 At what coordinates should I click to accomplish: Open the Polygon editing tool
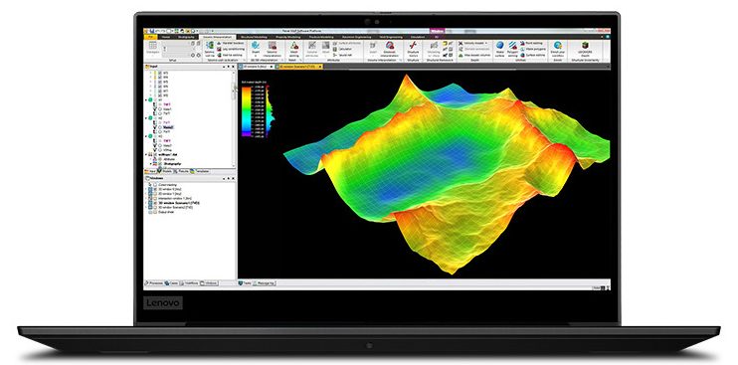pos(512,45)
